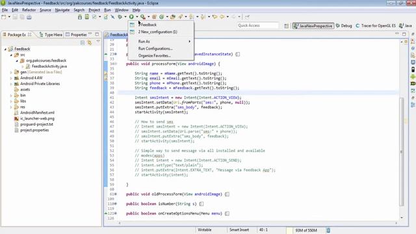Click the Collapse All icon in Package Explorer

coord(83,43)
